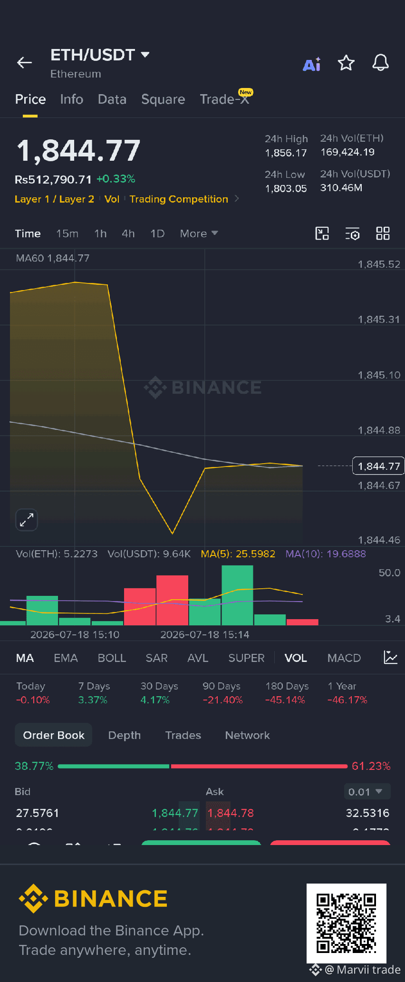Screen dimensions: 405x982
Task: Open chart settings icon
Action: [352, 233]
